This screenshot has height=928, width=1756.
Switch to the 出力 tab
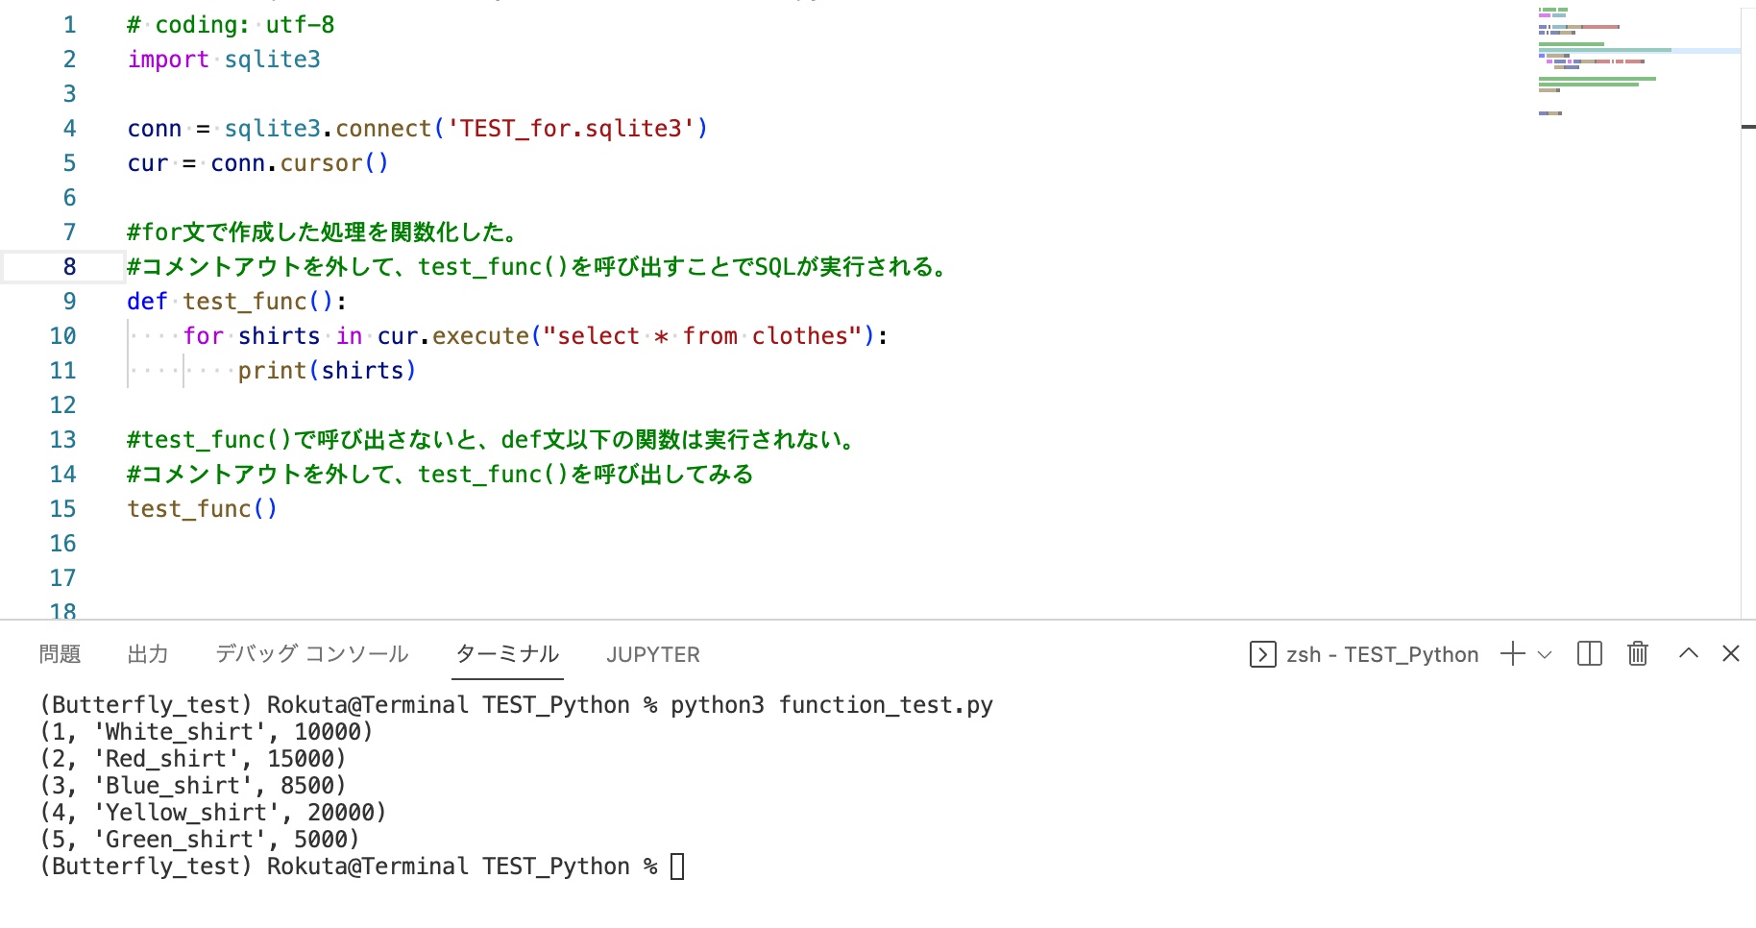[148, 654]
